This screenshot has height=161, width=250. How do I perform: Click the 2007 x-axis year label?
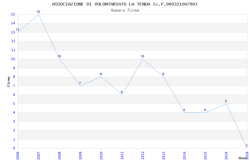(39, 156)
